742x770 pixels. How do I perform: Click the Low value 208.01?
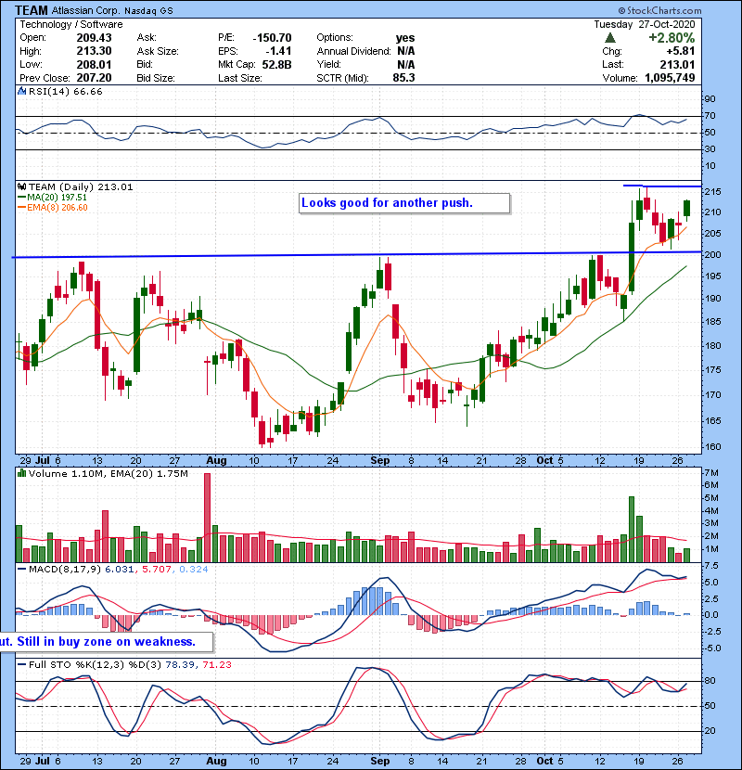tap(94, 65)
